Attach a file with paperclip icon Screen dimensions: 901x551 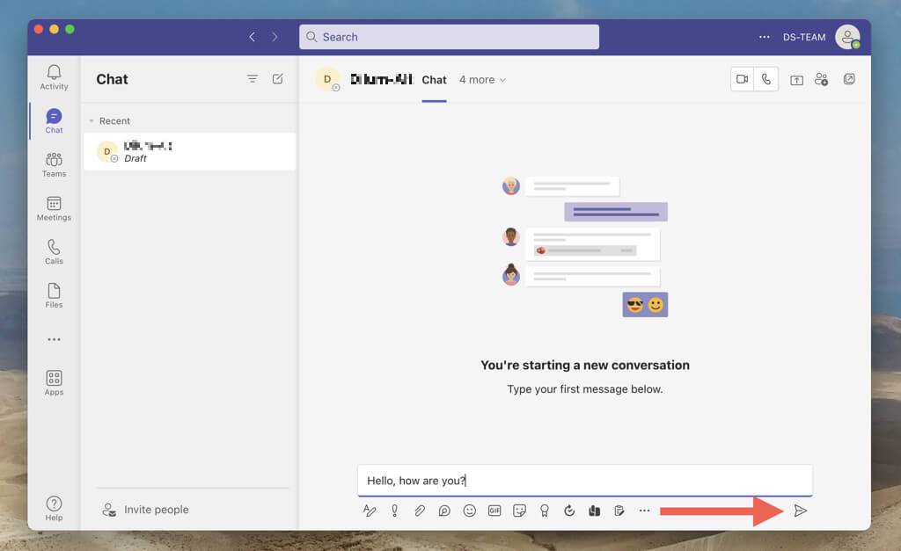[420, 511]
